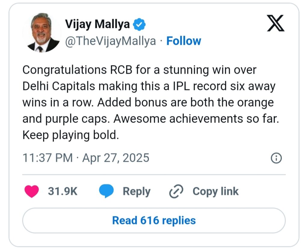Click the blue reply speech bubble icon
The image size is (308, 249).
106,191
